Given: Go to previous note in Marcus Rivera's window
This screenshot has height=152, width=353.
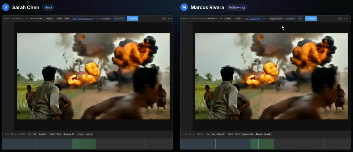Looking at the screenshot, I should pos(258,134).
